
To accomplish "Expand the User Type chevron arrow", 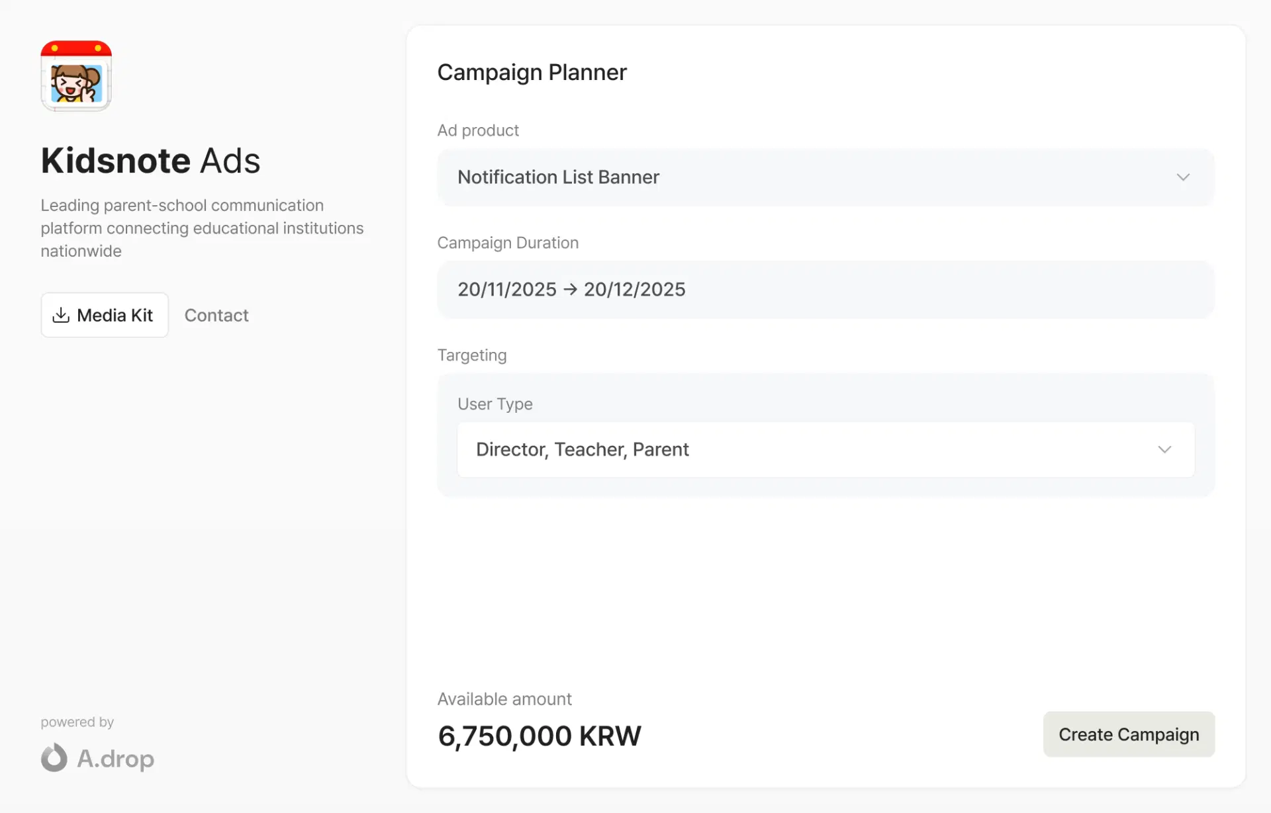I will (x=1164, y=450).
